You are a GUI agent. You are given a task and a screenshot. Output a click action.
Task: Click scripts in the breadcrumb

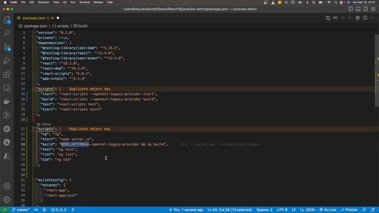tap(63, 26)
